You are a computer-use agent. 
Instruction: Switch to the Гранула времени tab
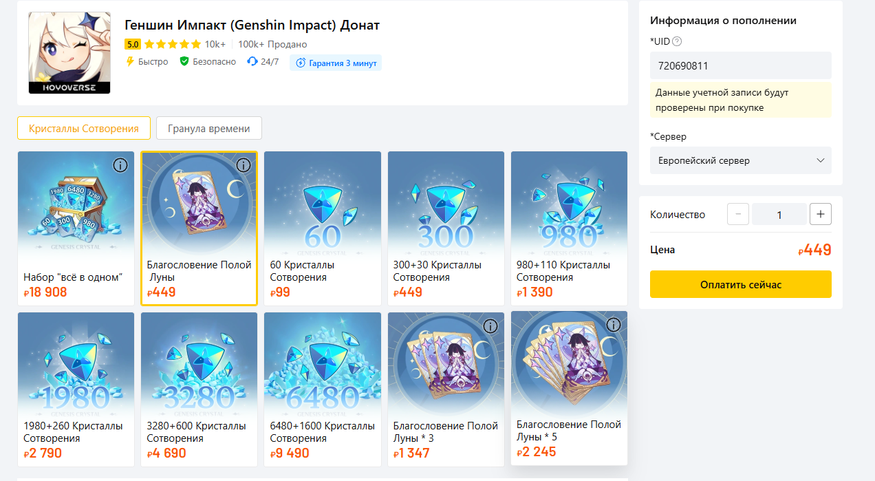tap(209, 128)
